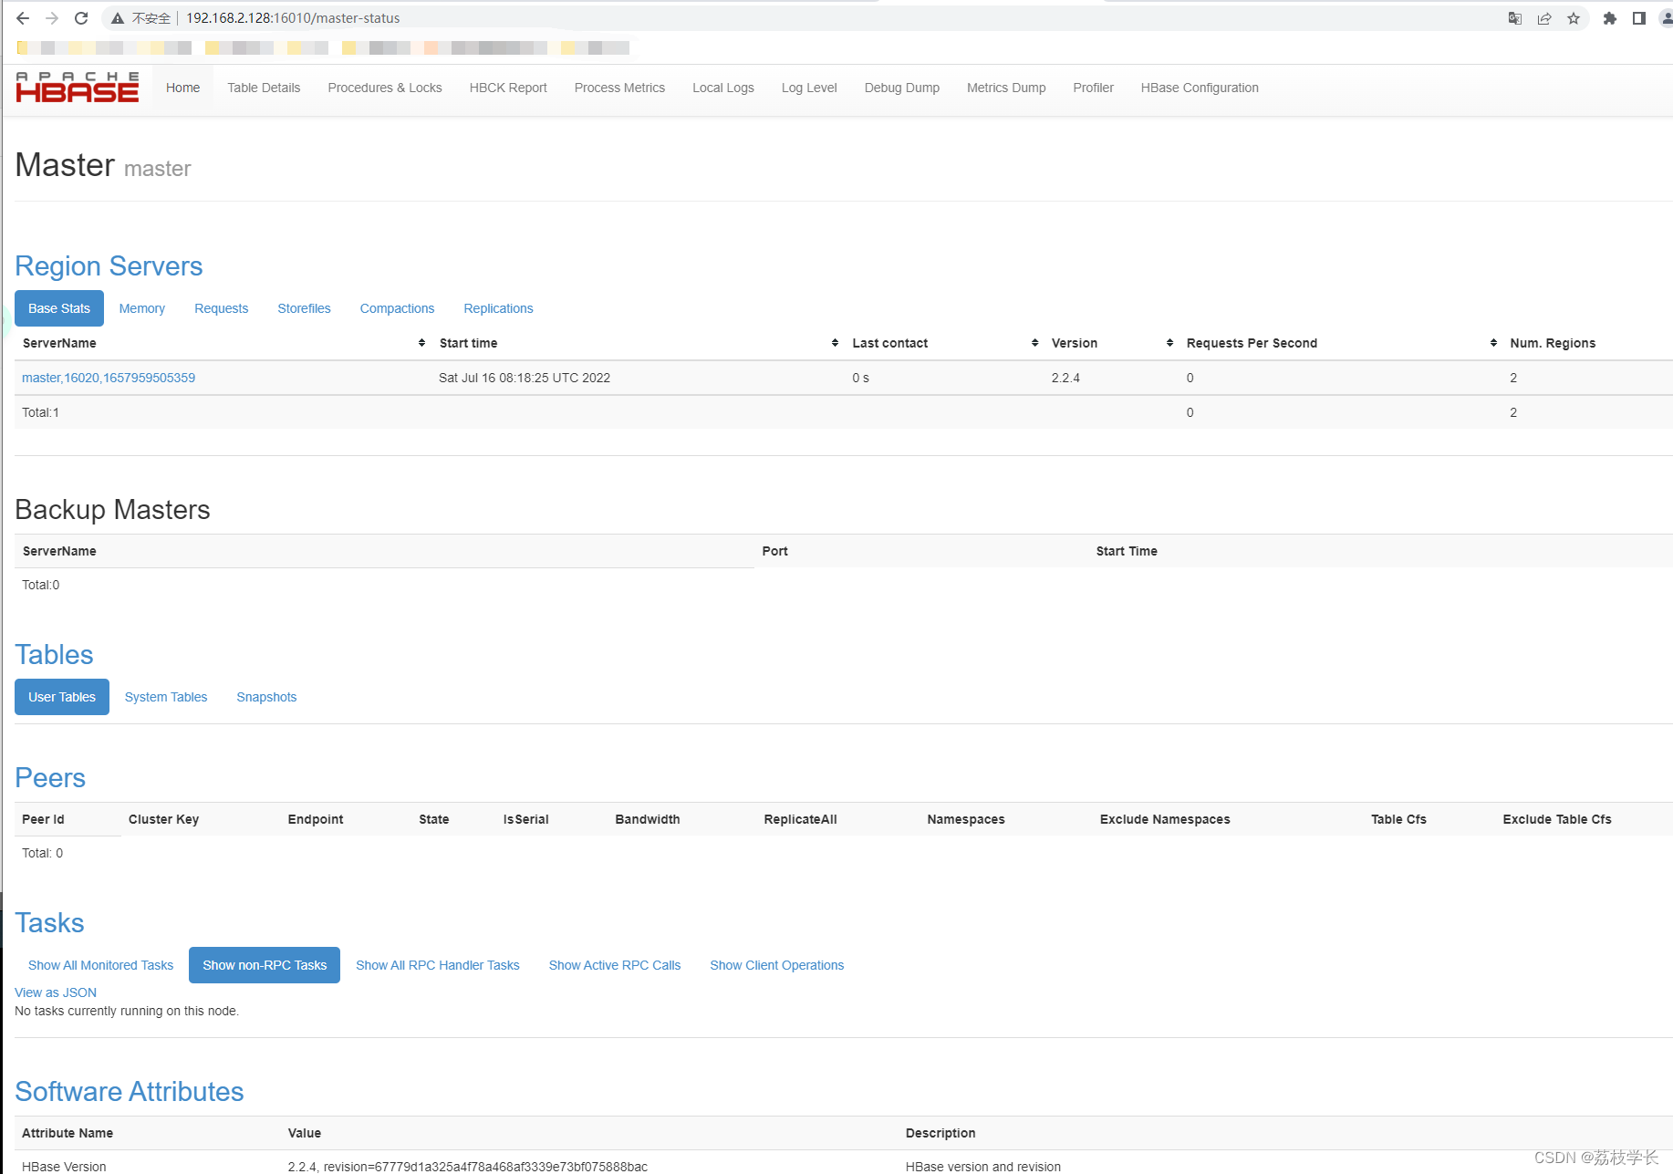Toggle the browser side panel icon
1673x1174 pixels.
(x=1639, y=18)
